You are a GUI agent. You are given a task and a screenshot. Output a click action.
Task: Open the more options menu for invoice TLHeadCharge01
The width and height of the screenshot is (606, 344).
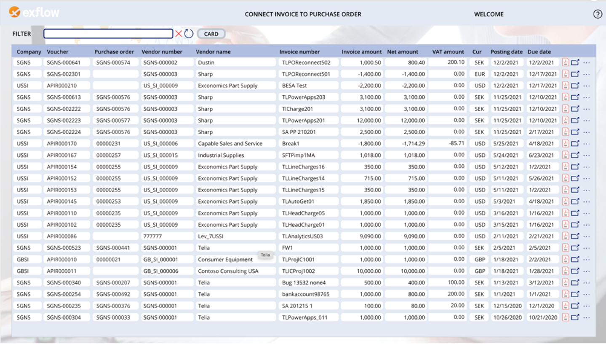coord(587,225)
